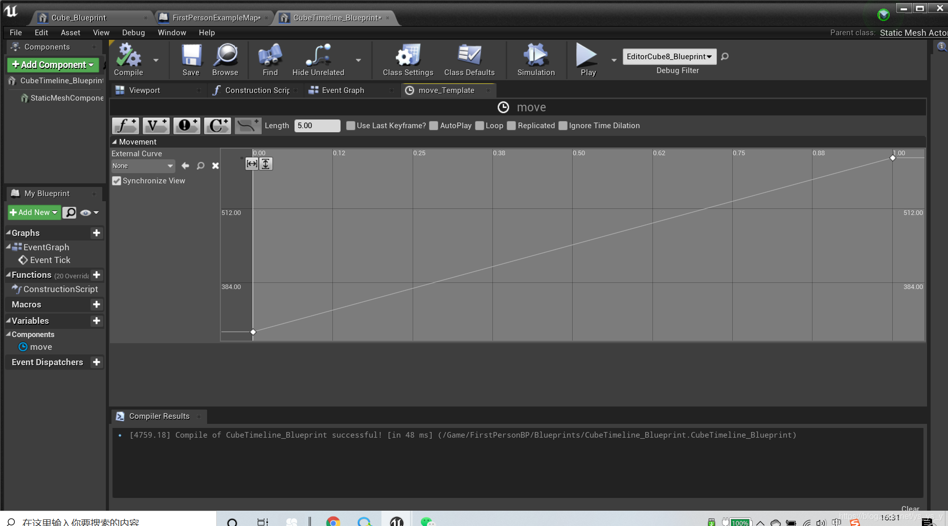This screenshot has height=526, width=948.
Task: Select the keyframe at time 1.00
Action: tap(893, 158)
